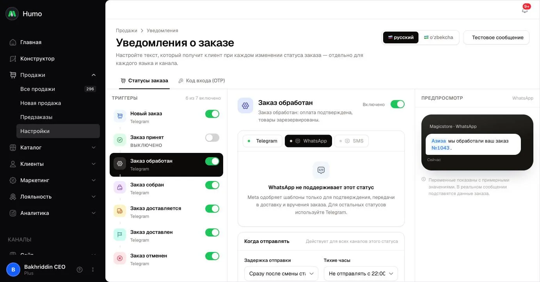540x282 pixels.
Task: Click the large gear icon beside Заказ обработан heading
Action: [245, 106]
